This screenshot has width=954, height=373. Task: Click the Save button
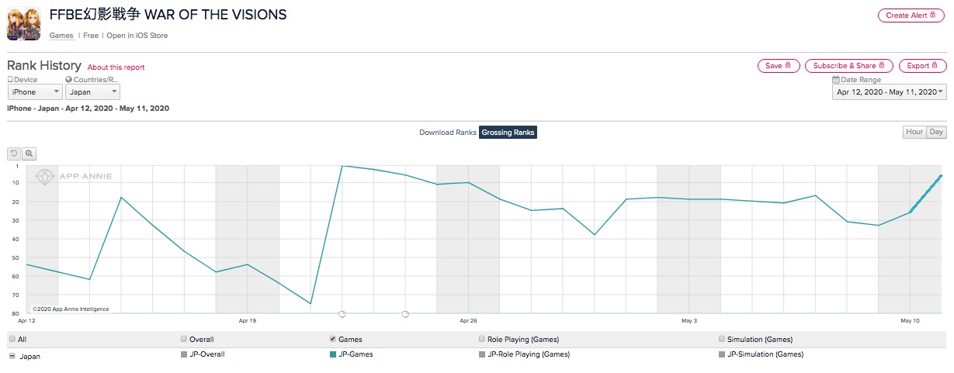point(779,66)
